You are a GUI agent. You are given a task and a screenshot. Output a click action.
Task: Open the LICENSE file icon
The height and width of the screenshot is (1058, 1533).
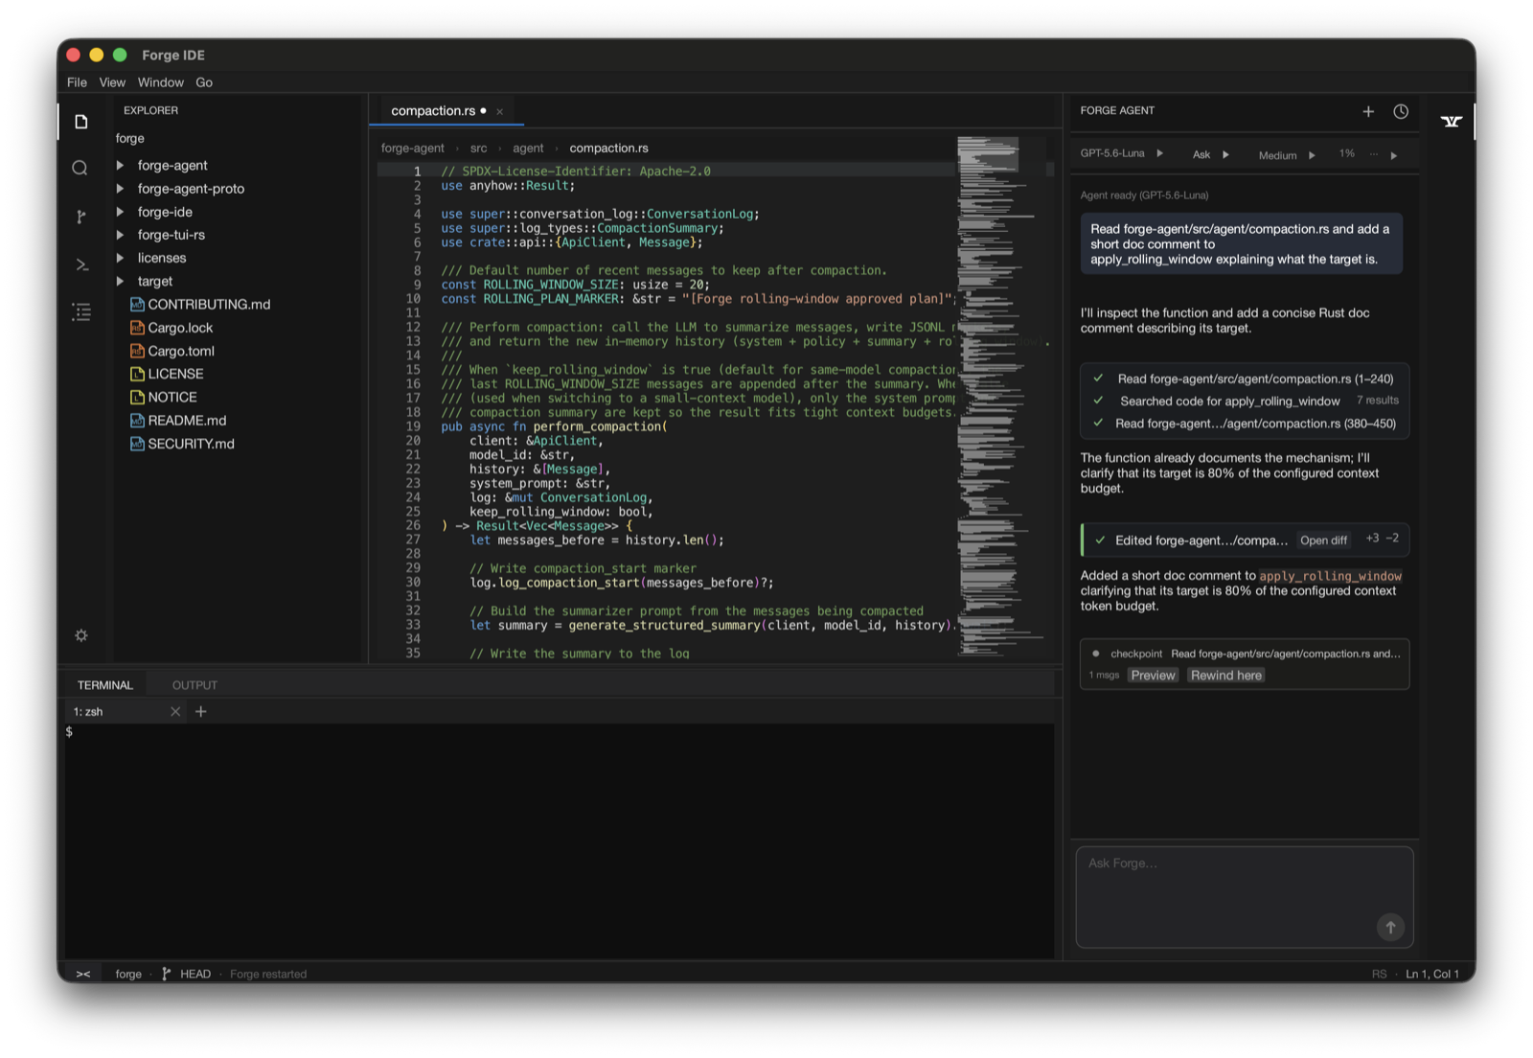(137, 374)
